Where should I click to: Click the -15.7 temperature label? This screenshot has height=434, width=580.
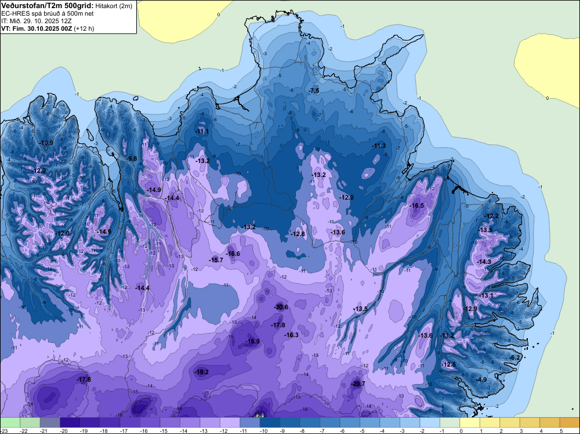pyautogui.click(x=216, y=260)
